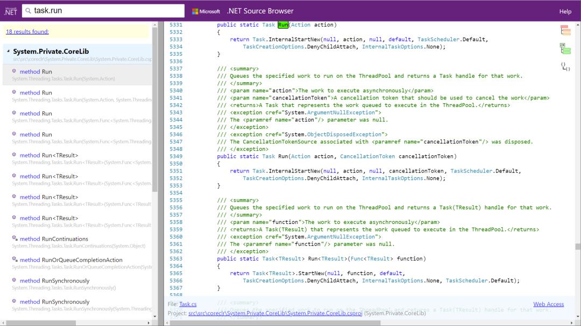Click the scroll-to-top arrow above the scrollbar
The height and width of the screenshot is (326, 581).
[578, 25]
